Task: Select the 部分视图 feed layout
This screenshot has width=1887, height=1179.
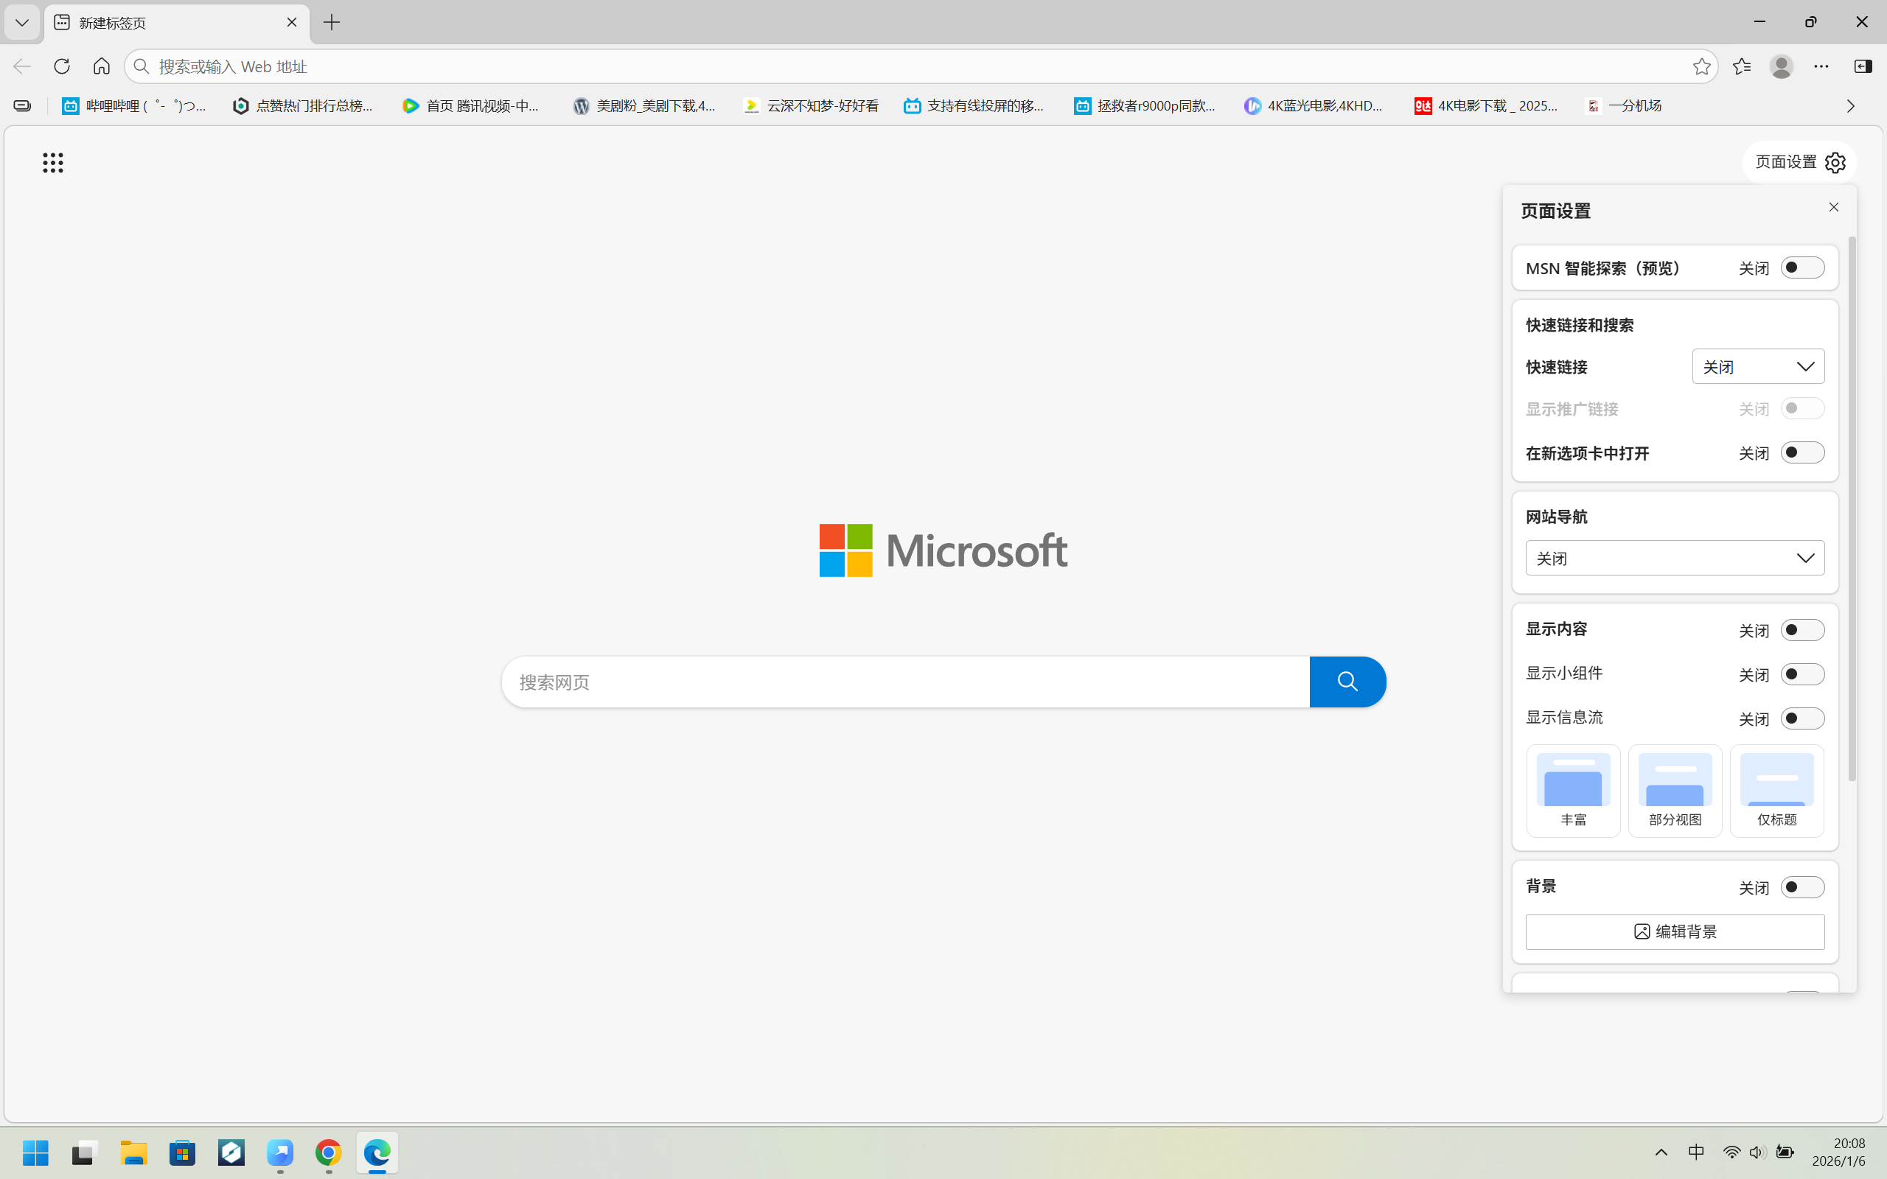Action: [1675, 791]
